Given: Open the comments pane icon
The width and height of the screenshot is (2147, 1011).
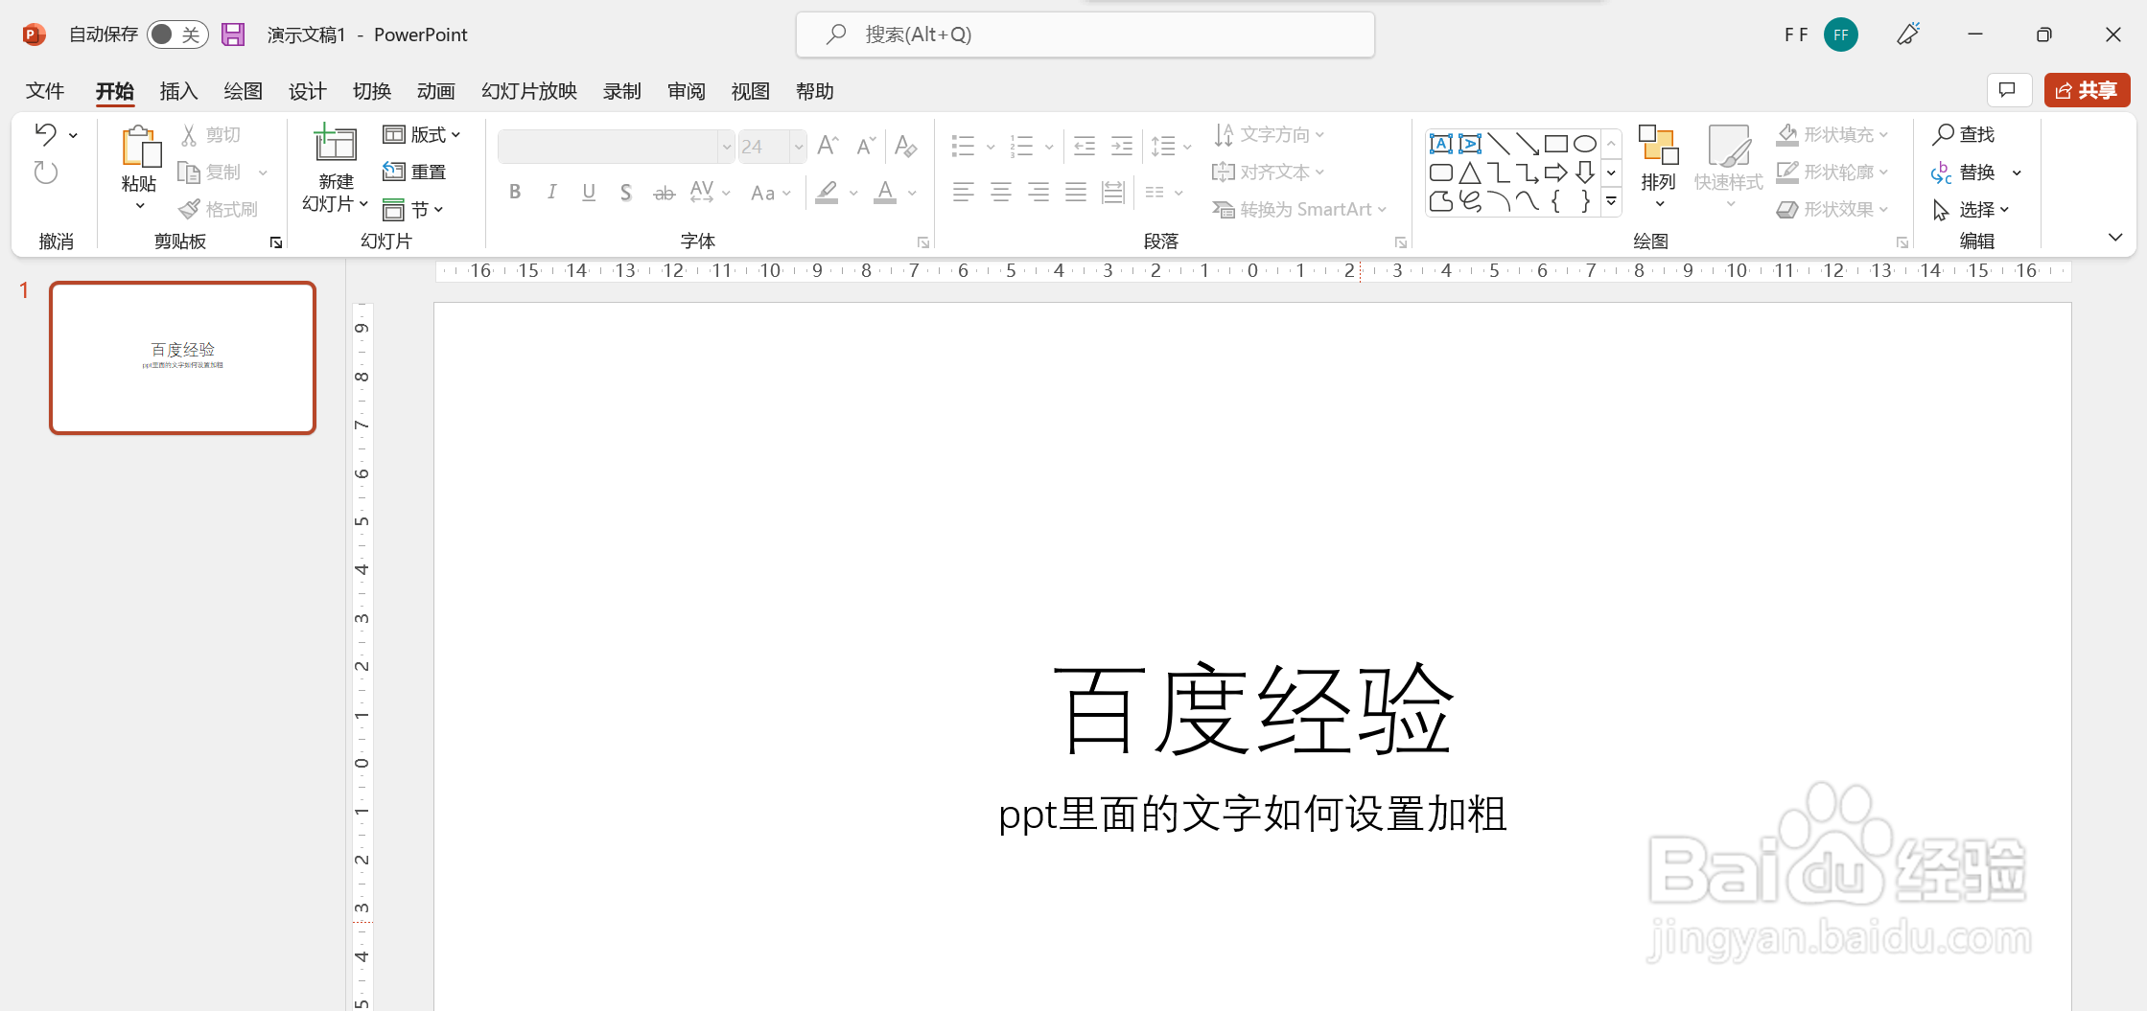Looking at the screenshot, I should click(x=2008, y=90).
